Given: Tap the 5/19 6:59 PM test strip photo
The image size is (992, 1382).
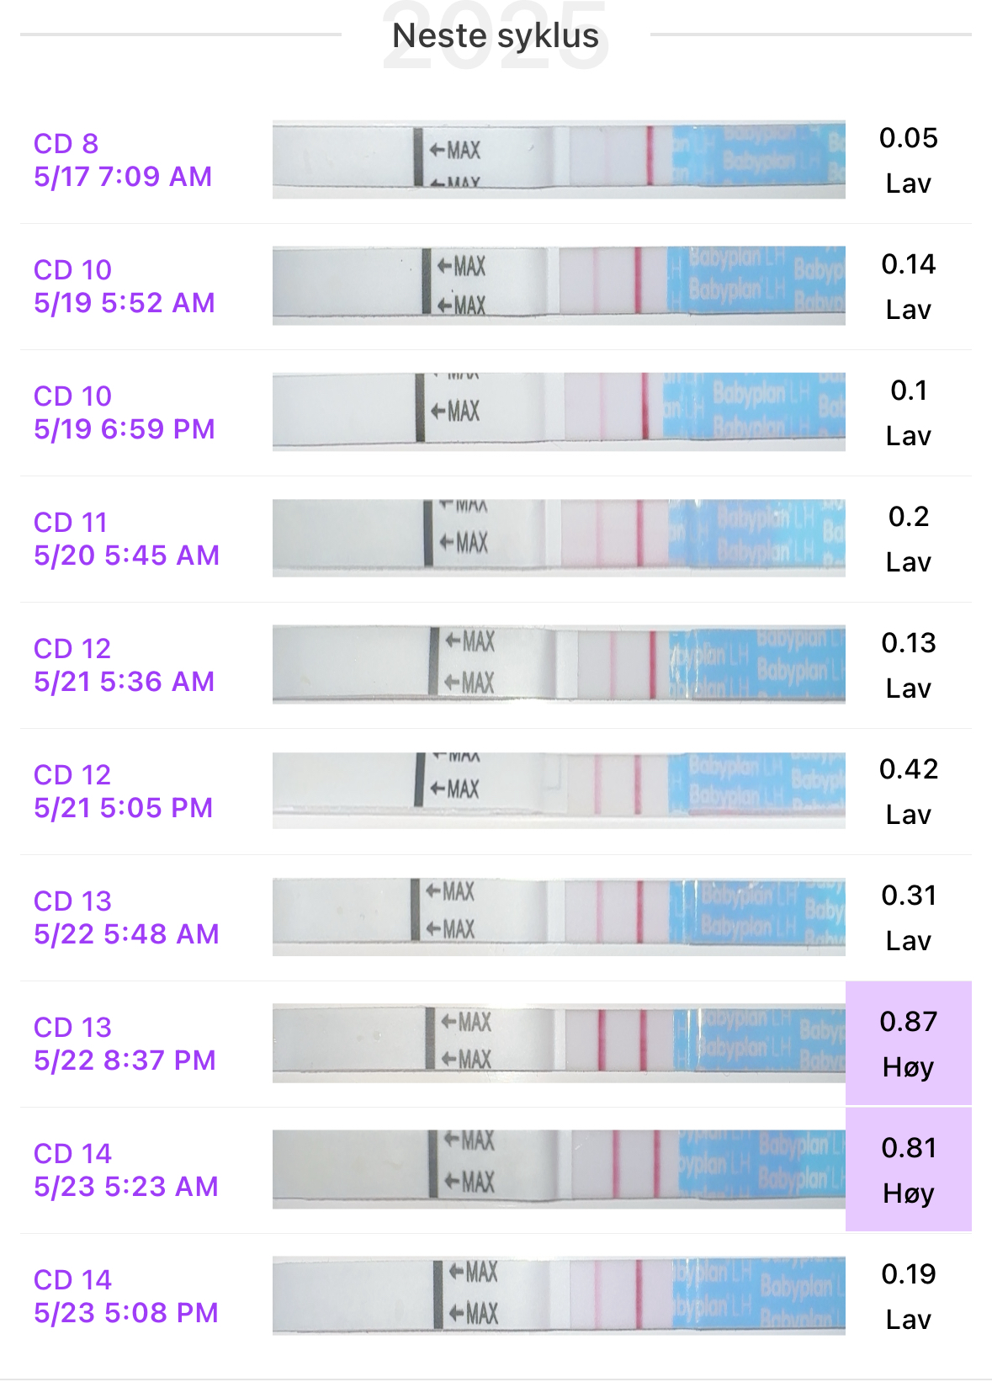Looking at the screenshot, I should (559, 412).
